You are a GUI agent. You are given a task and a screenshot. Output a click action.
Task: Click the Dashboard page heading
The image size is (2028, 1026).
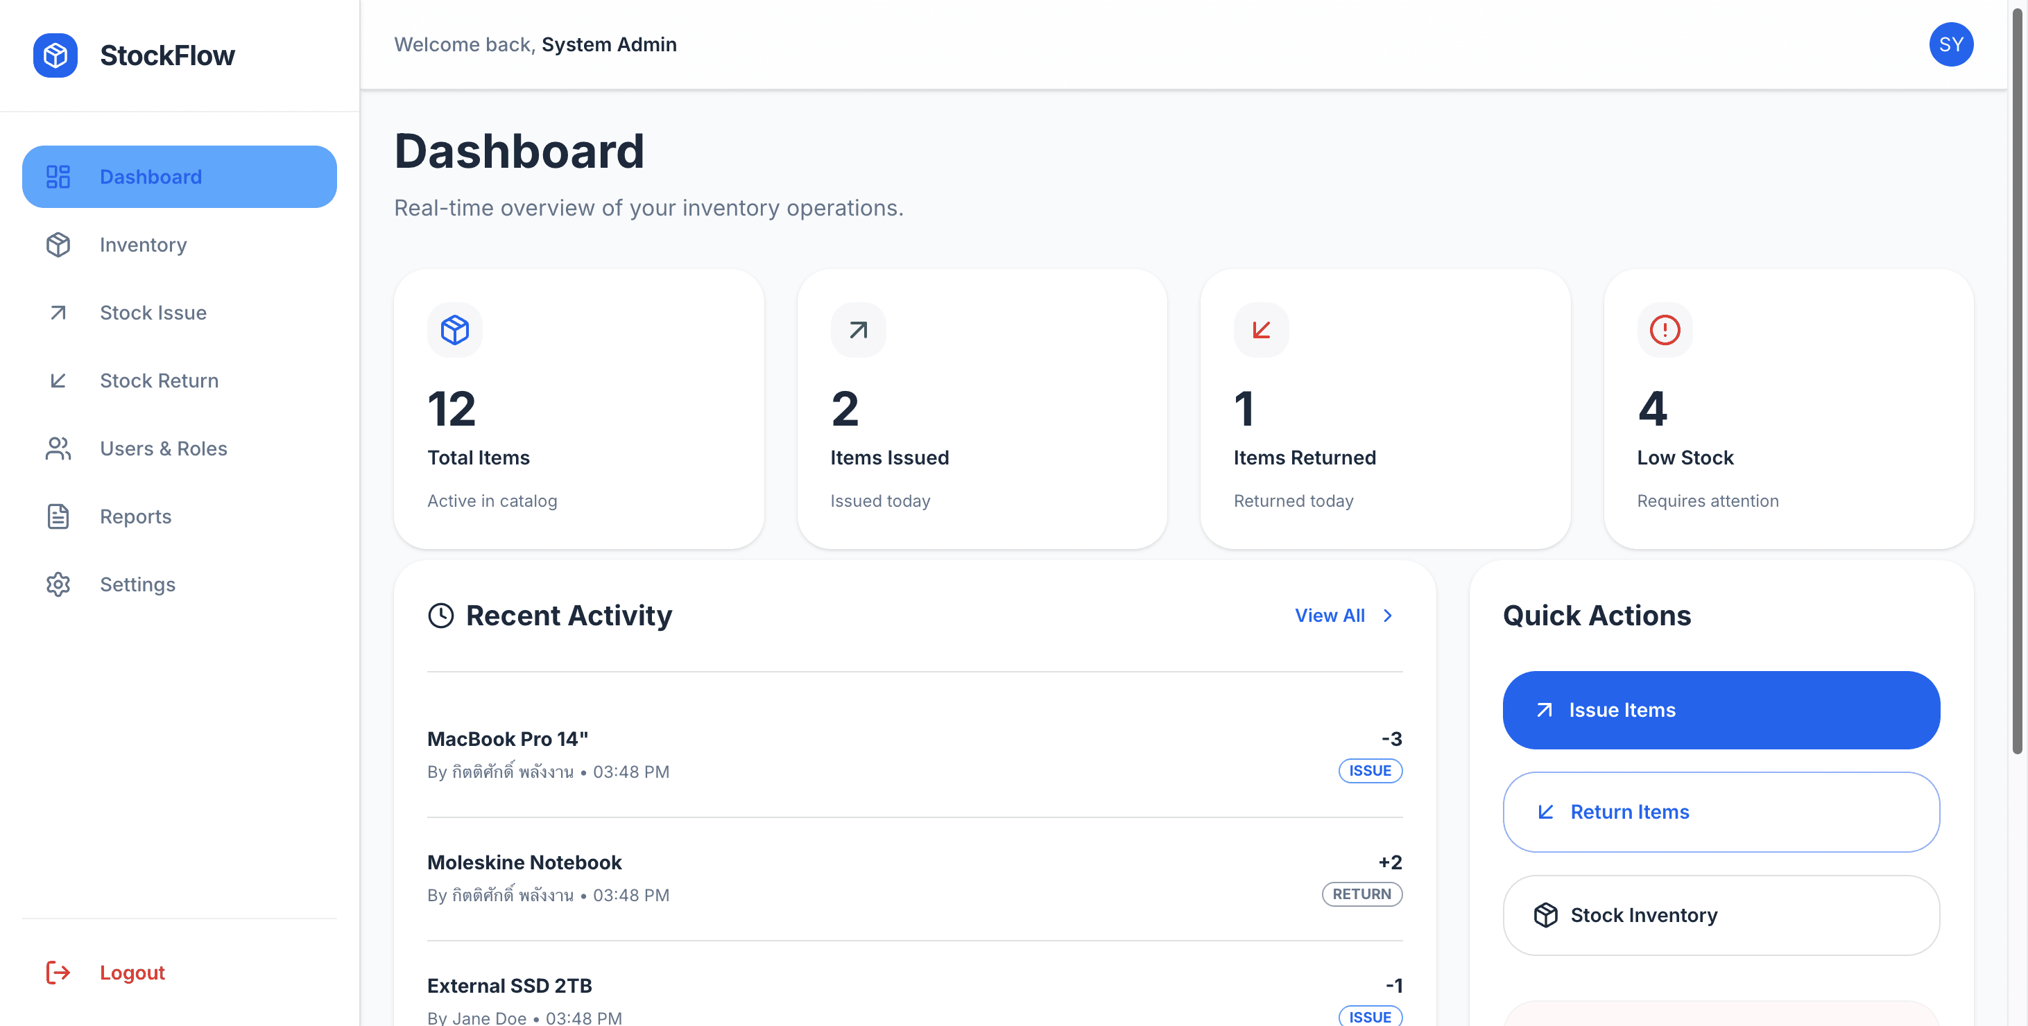point(519,150)
